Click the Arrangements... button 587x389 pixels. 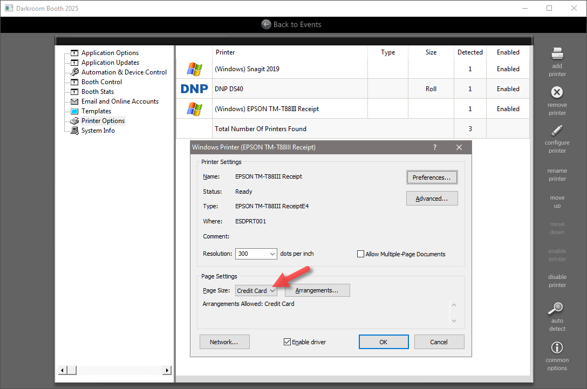(317, 290)
